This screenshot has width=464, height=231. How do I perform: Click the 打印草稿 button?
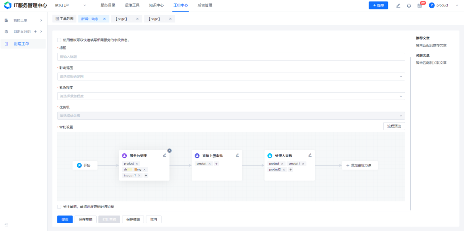click(x=109, y=219)
